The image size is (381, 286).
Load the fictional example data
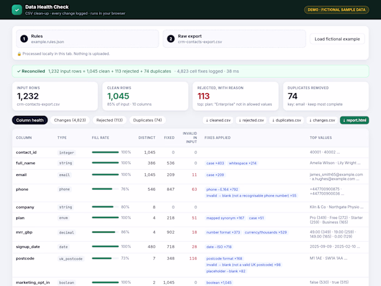click(x=337, y=39)
